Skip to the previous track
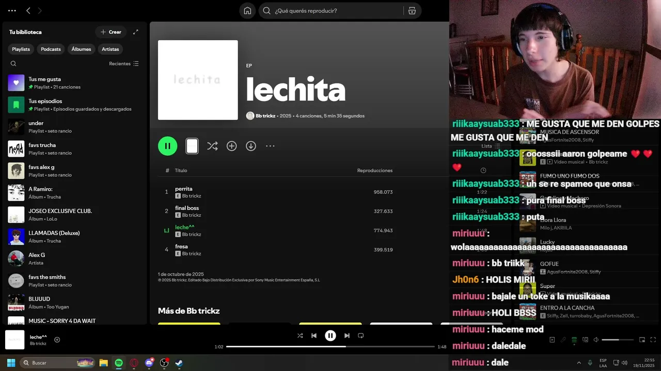This screenshot has height=371, width=661. [314, 335]
